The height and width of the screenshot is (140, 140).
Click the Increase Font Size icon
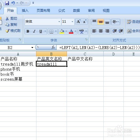point(79,22)
